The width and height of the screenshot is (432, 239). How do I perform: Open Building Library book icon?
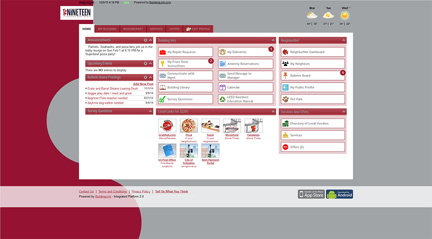162,88
